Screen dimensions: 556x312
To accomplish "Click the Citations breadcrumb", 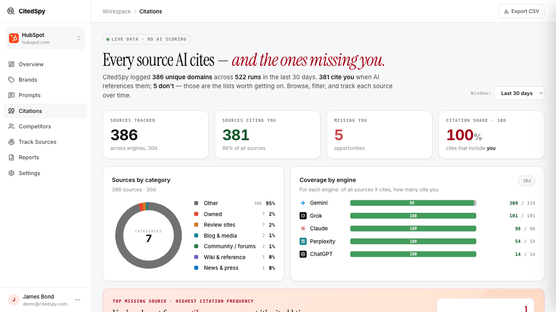I will coord(151,11).
